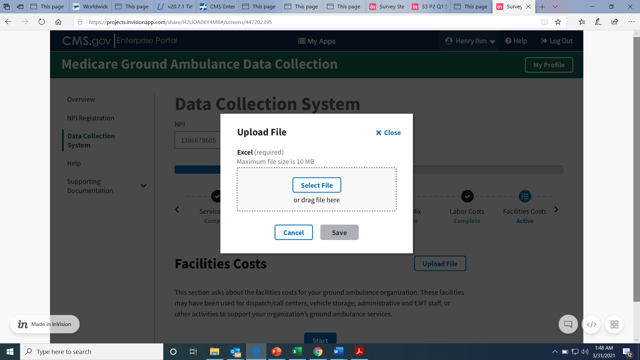The height and width of the screenshot is (360, 640).
Task: Open Henry Ihm user dropdown
Action: click(x=470, y=41)
